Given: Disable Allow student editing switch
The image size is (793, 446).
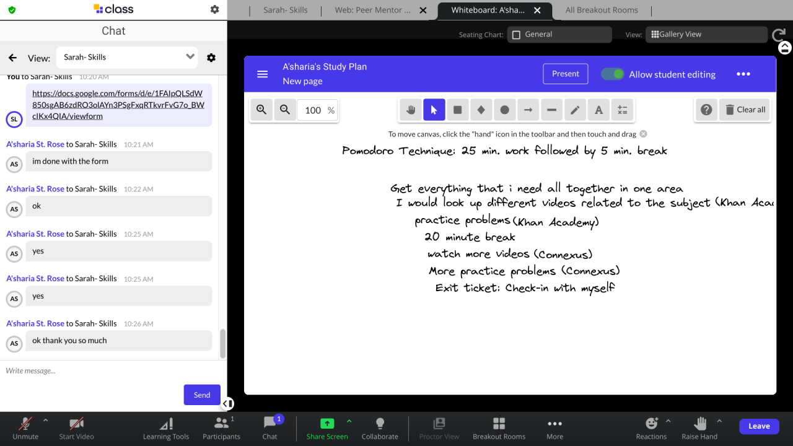Looking at the screenshot, I should pos(613,74).
